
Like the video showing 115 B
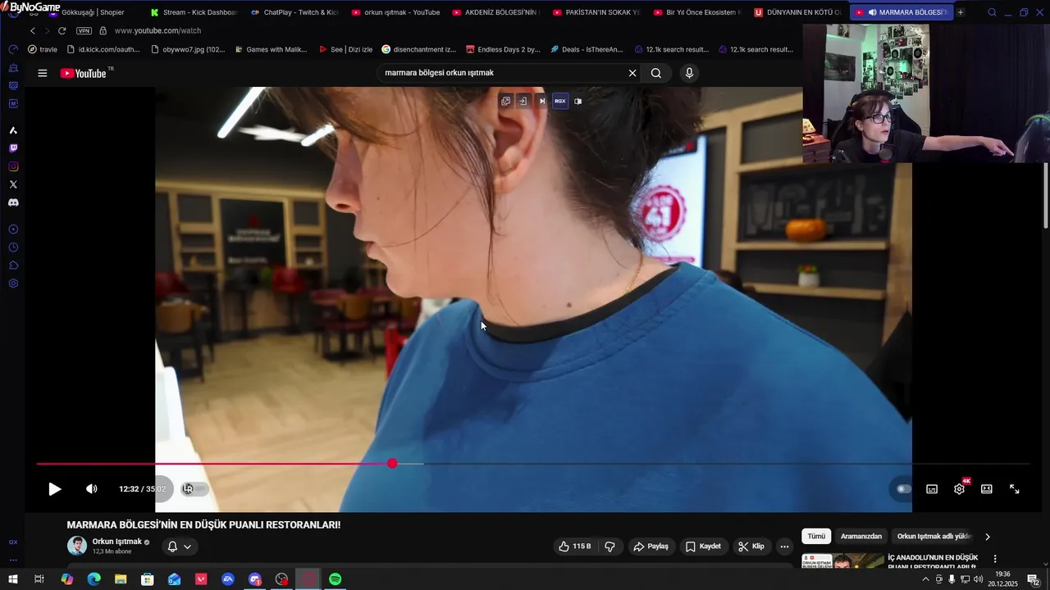(x=575, y=547)
